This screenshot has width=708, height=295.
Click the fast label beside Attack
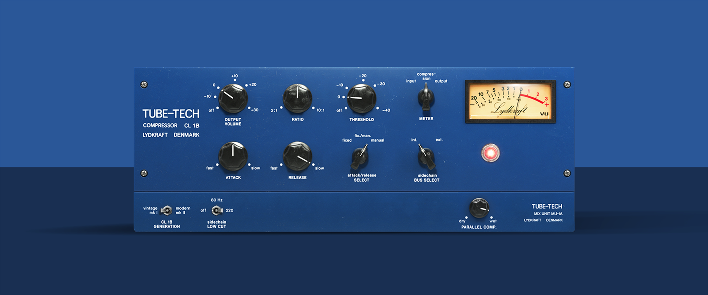coord(210,168)
